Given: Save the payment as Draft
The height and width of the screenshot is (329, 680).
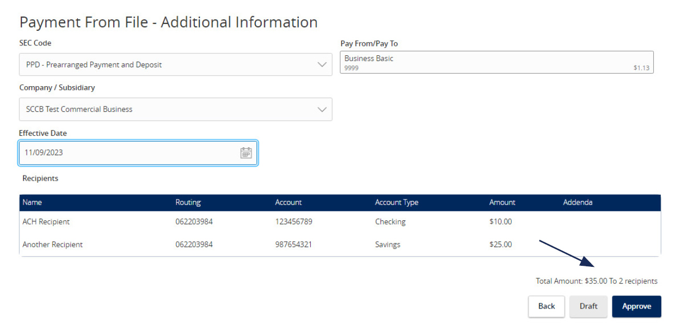Looking at the screenshot, I should point(589,307).
